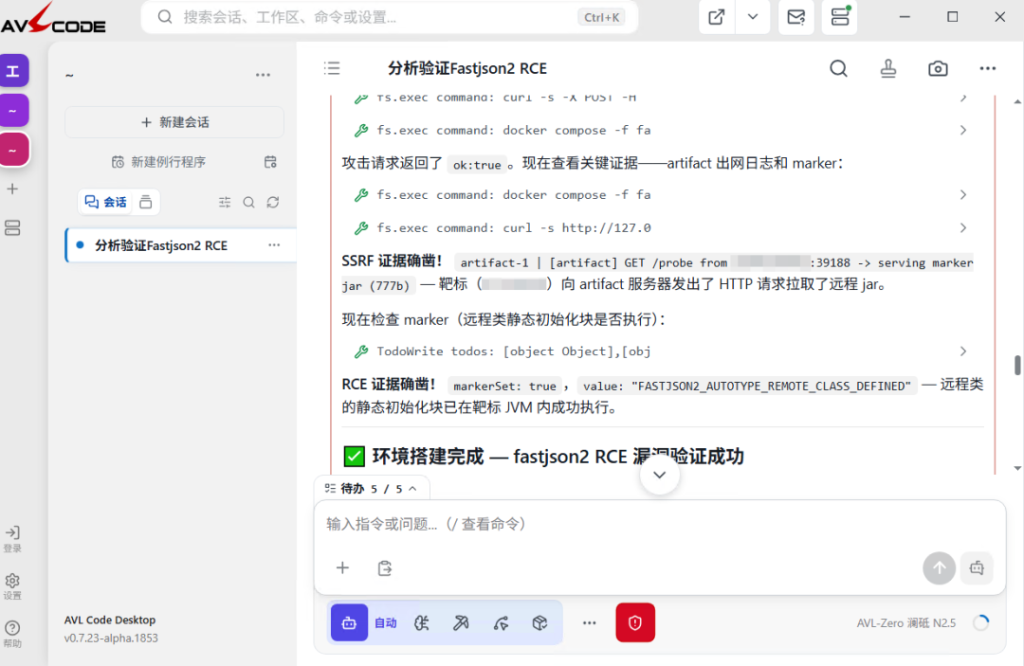This screenshot has width=1024, height=666.
Task: Click the loading progress ring indicator
Action: (x=981, y=623)
